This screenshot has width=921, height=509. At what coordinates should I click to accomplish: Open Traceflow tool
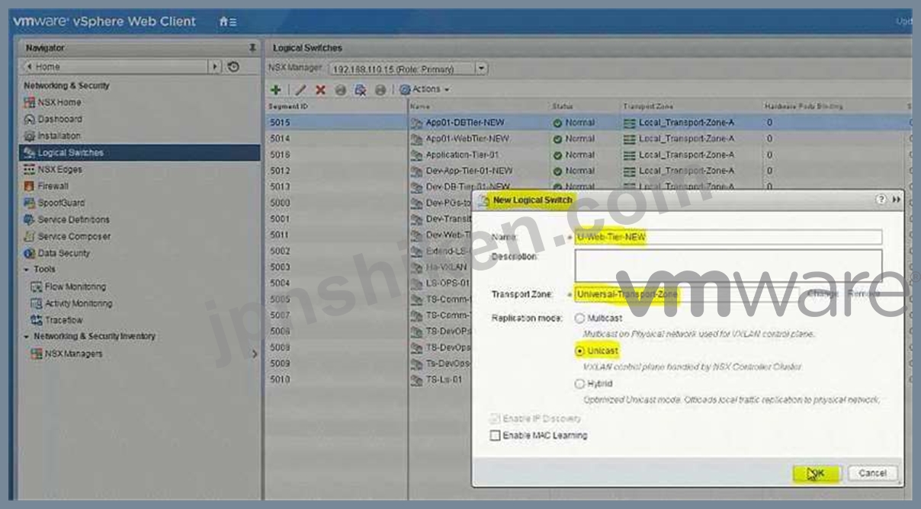[x=63, y=320]
